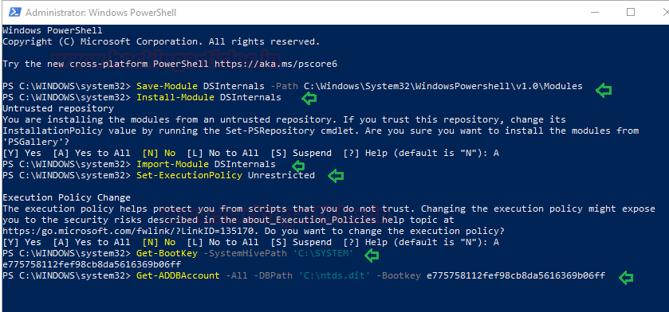Click the Administrator: Windows PowerShell title text

tap(100, 13)
